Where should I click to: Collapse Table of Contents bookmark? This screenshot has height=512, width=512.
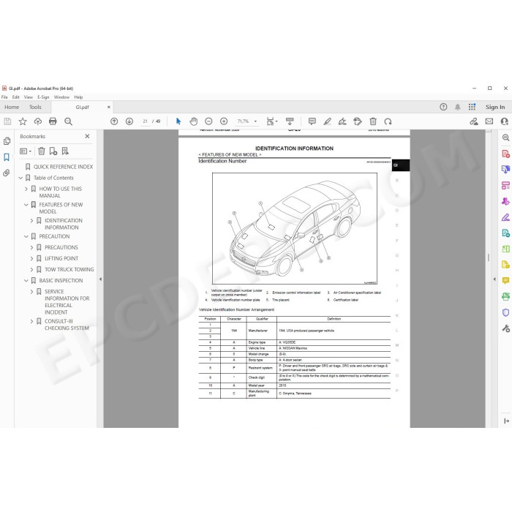coord(20,178)
